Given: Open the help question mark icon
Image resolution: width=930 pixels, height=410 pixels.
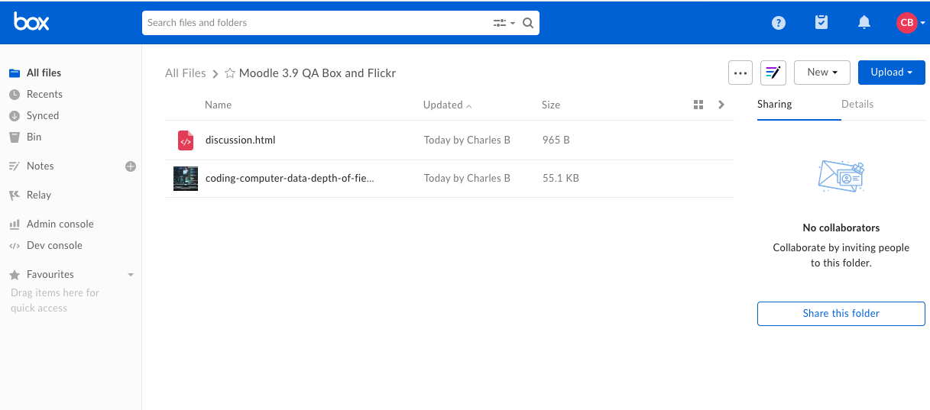Looking at the screenshot, I should [x=779, y=23].
